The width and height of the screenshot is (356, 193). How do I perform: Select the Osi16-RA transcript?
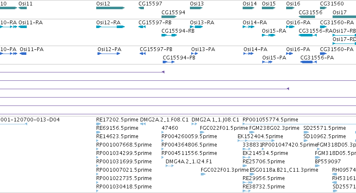[x=290, y=27]
